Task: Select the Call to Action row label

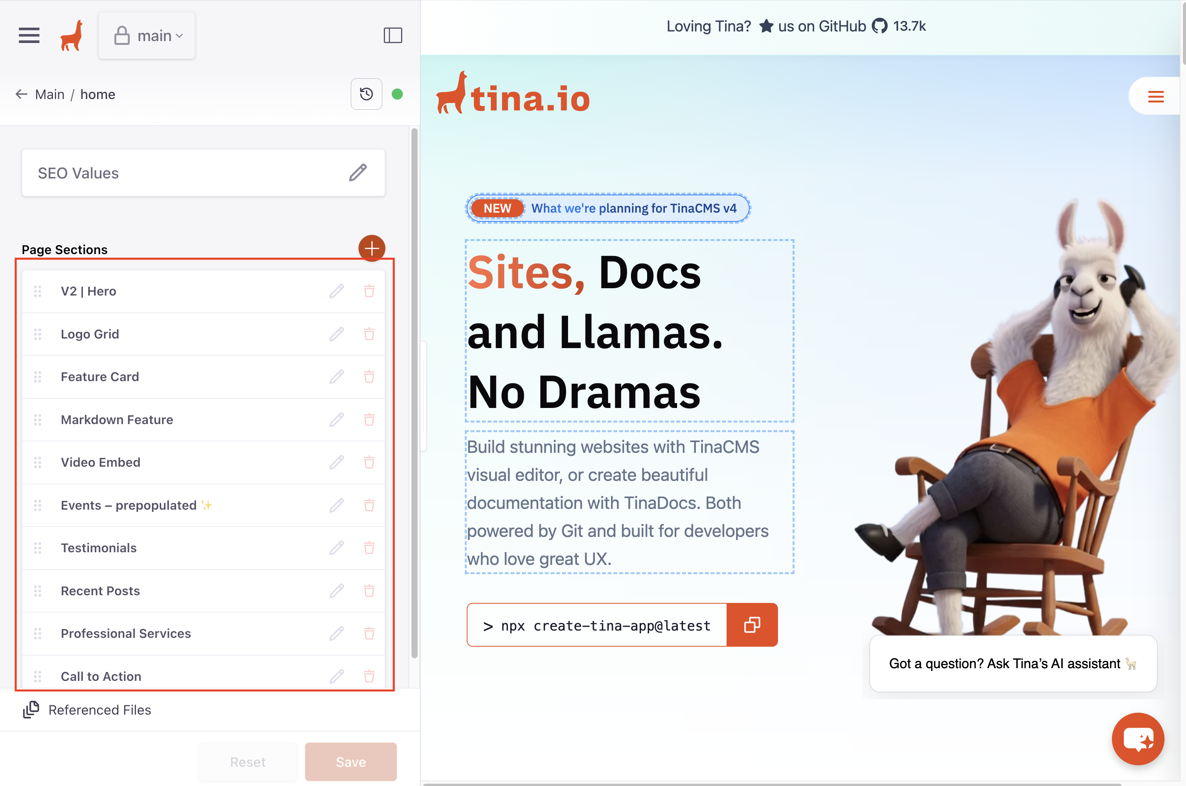Action: click(101, 676)
